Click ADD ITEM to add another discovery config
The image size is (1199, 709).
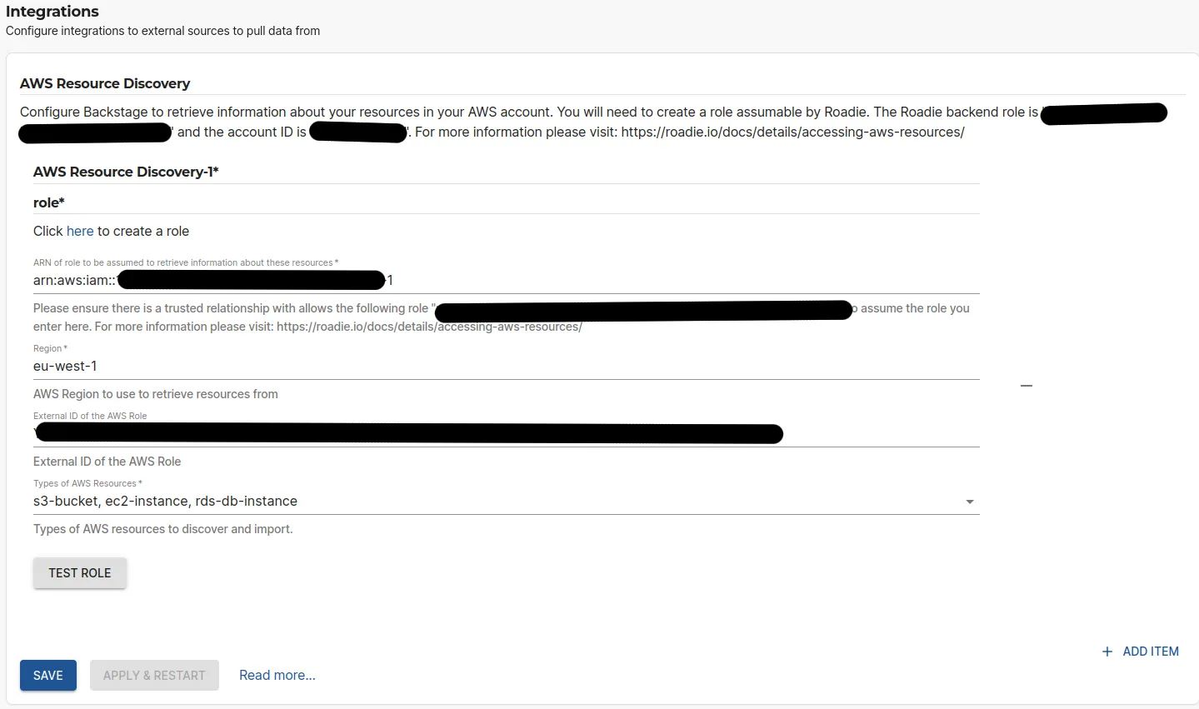pyautogui.click(x=1150, y=652)
